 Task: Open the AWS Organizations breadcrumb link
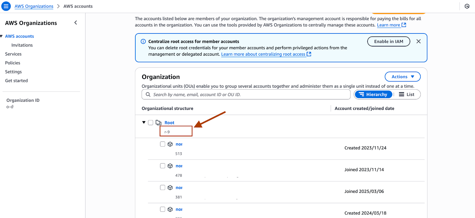[x=34, y=6]
